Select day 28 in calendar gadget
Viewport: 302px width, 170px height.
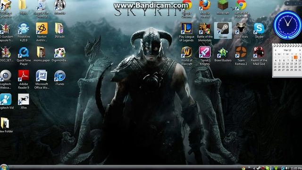[287, 70]
